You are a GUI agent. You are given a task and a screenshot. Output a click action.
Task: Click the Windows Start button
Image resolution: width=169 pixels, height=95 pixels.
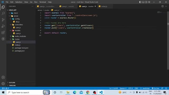pos(3,92)
